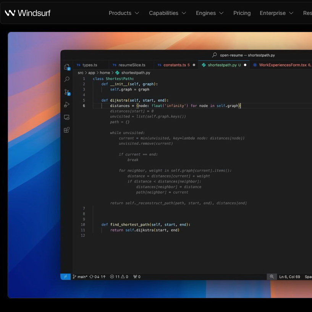Click the blue remote window status bar icon
Image resolution: width=312 pixels, height=312 pixels.
pos(65,276)
